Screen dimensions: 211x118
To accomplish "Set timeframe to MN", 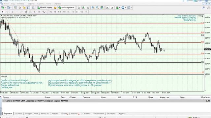I will [x=86, y=12].
